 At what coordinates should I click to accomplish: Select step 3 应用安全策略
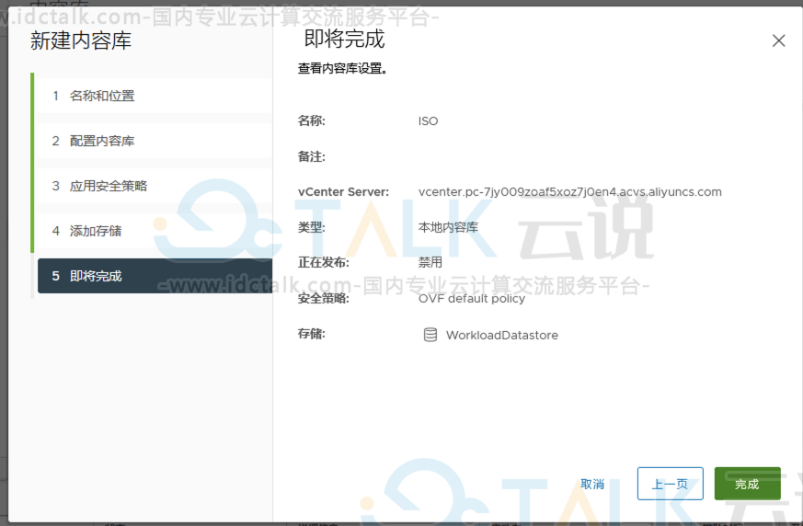point(155,186)
